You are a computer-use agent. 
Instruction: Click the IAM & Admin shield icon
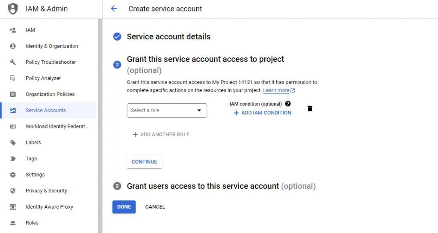[13, 9]
